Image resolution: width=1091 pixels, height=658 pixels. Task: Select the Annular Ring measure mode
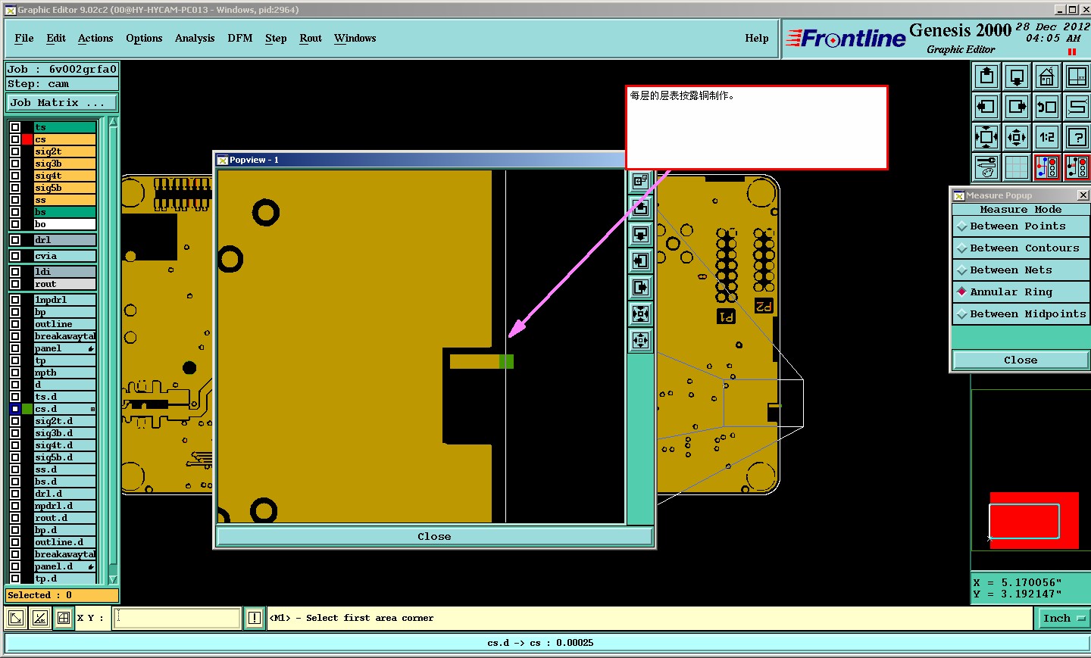1021,292
